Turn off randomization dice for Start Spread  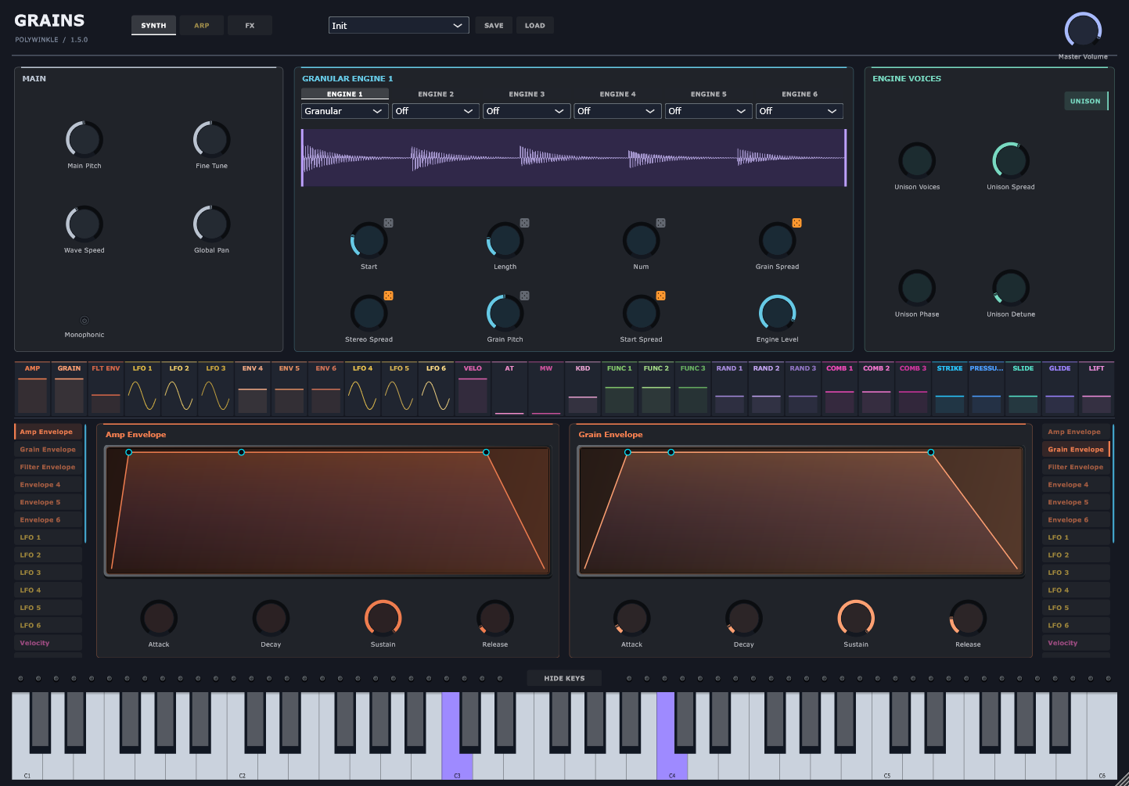point(660,296)
